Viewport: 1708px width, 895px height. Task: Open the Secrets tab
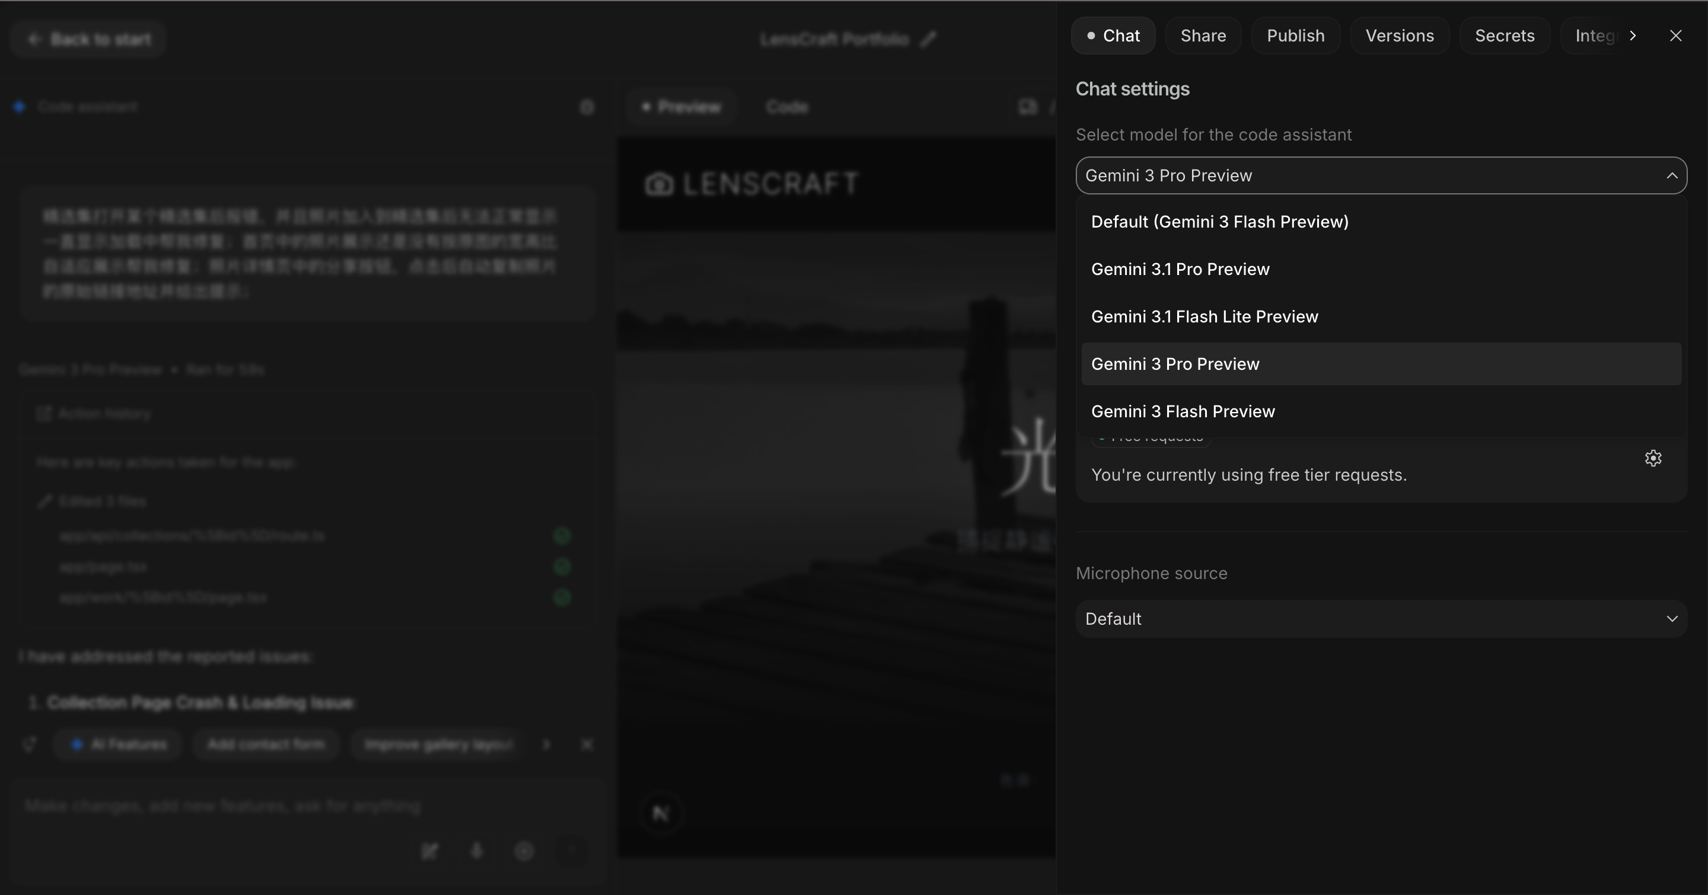1504,36
